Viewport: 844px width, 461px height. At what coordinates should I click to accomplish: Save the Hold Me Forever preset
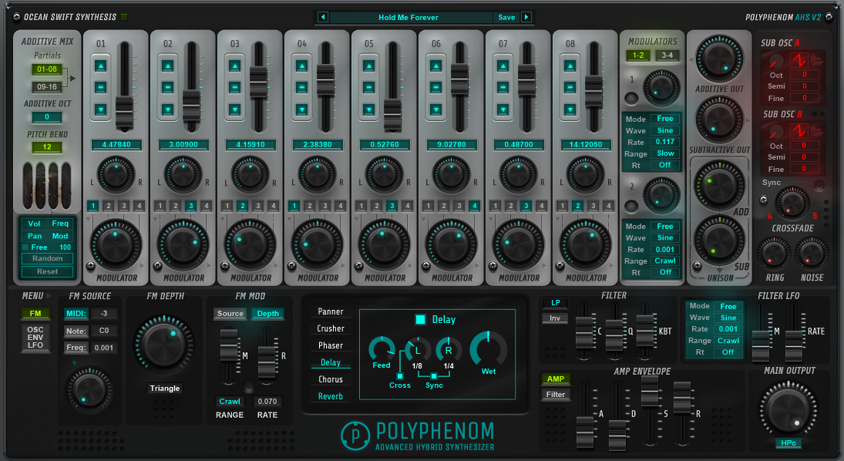coord(506,17)
